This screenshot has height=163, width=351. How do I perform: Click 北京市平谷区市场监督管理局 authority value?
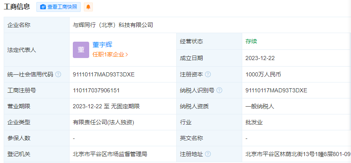pyautogui.click(x=110, y=154)
